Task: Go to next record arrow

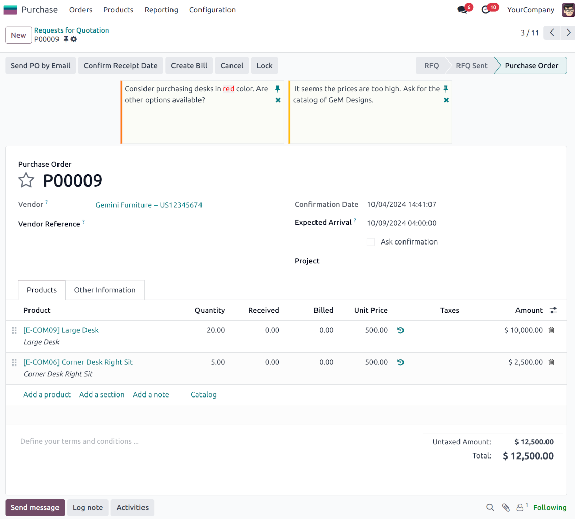Action: coord(568,33)
